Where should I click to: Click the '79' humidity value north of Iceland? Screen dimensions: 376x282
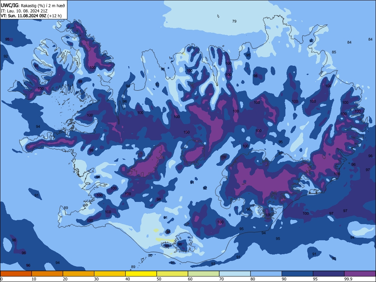click(x=234, y=21)
